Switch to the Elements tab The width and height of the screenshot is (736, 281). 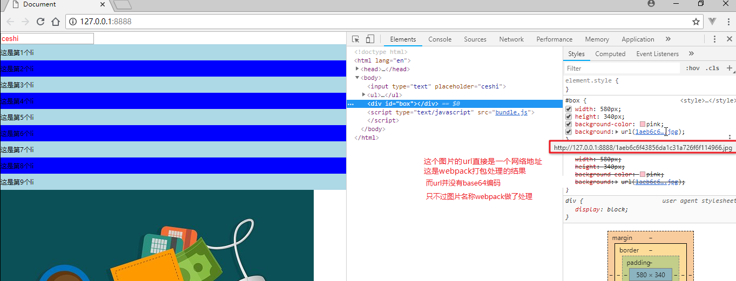(x=403, y=39)
